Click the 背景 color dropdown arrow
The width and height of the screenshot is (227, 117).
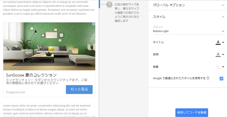[x=223, y=67]
